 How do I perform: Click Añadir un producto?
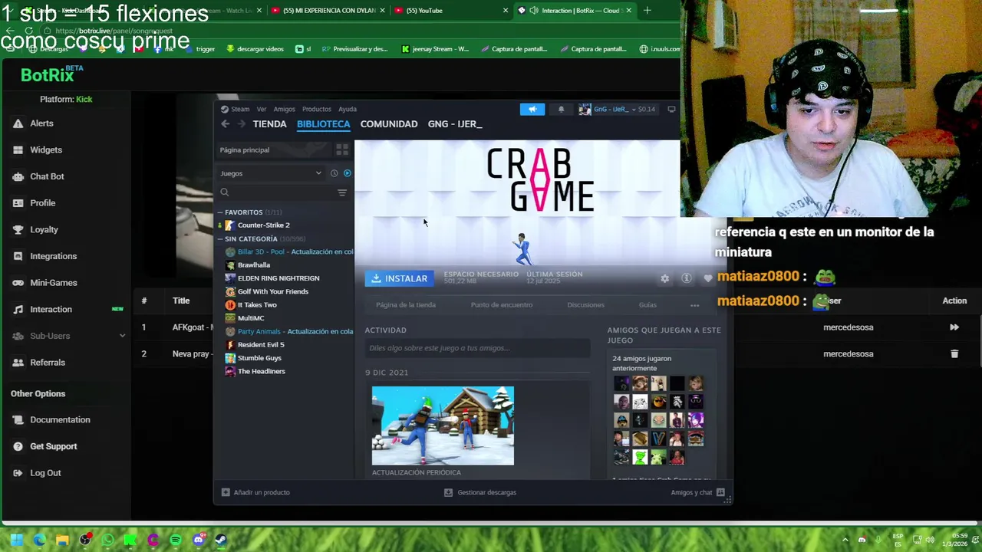tap(256, 492)
